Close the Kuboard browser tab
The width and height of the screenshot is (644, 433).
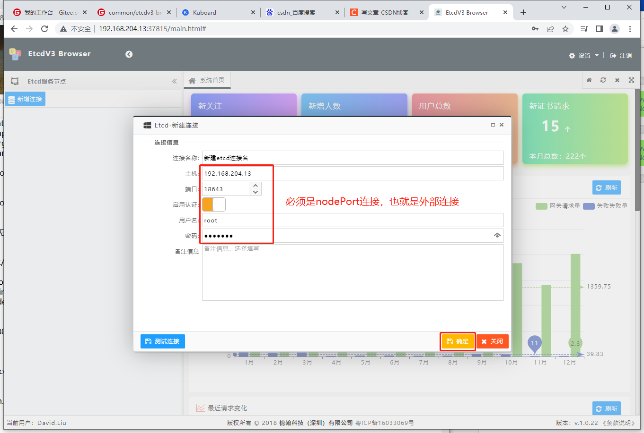tap(253, 12)
